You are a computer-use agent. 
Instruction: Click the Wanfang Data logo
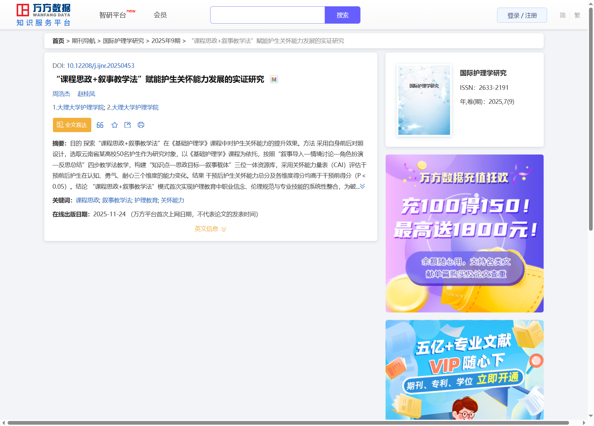(44, 15)
